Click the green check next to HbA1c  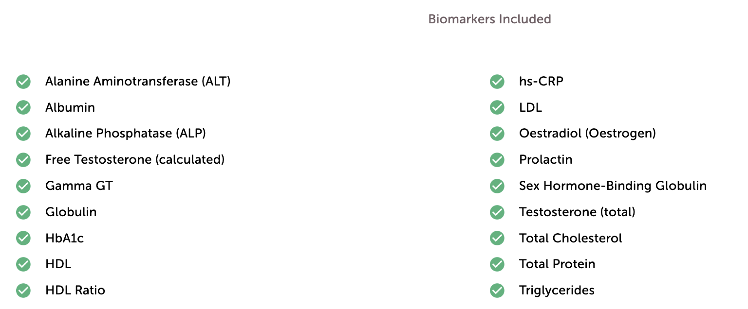pyautogui.click(x=23, y=238)
